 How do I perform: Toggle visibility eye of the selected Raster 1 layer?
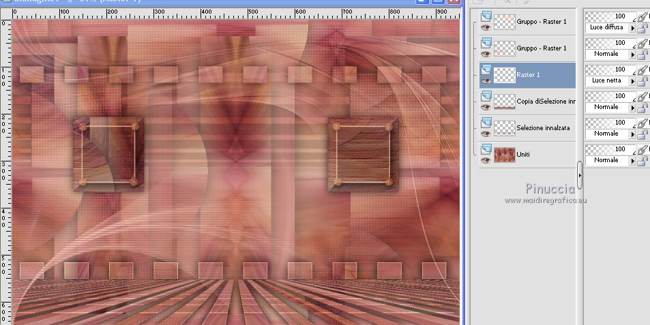point(486,80)
